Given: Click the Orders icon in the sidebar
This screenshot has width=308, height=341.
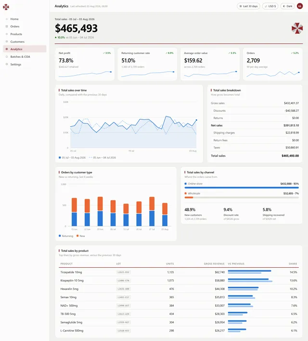Looking at the screenshot, I should click(x=7, y=26).
